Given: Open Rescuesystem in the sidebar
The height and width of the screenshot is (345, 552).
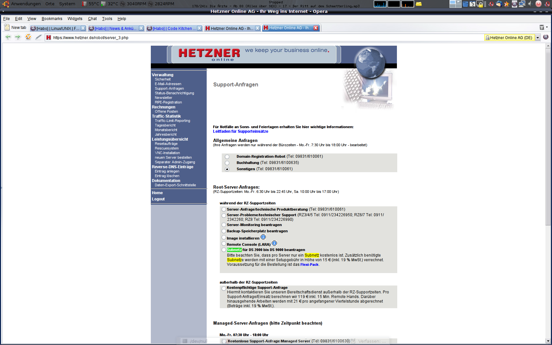Looking at the screenshot, I should (x=167, y=149).
